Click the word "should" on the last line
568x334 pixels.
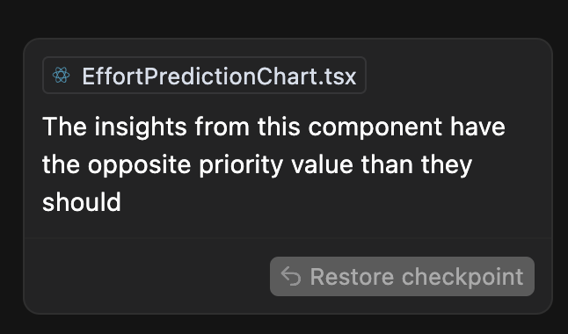coord(82,202)
